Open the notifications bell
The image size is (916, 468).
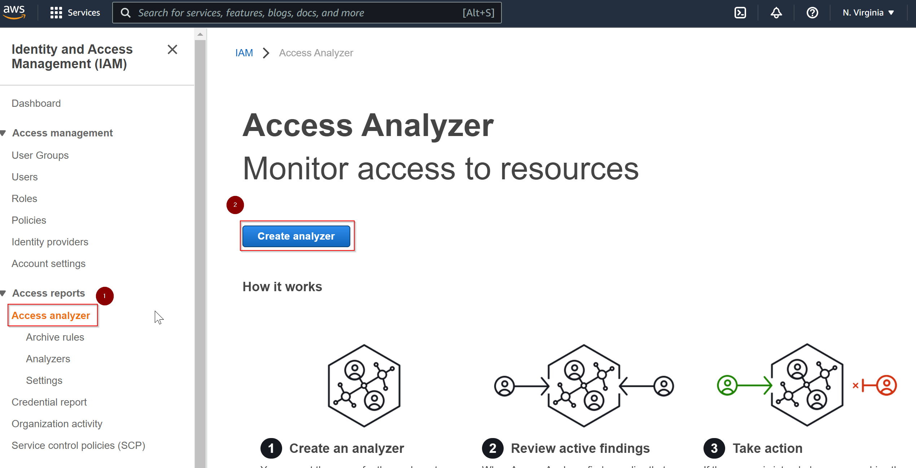pyautogui.click(x=776, y=13)
